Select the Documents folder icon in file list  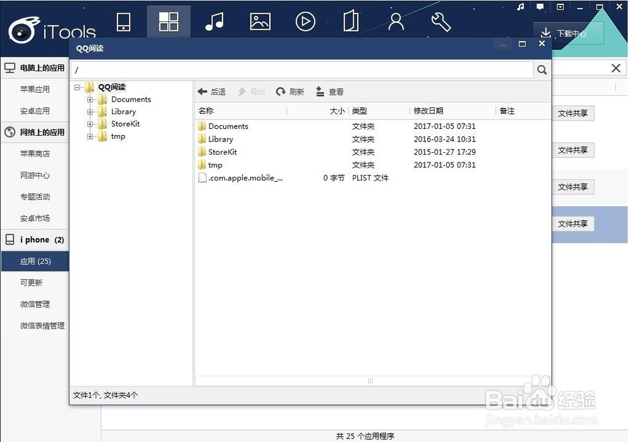click(x=202, y=126)
